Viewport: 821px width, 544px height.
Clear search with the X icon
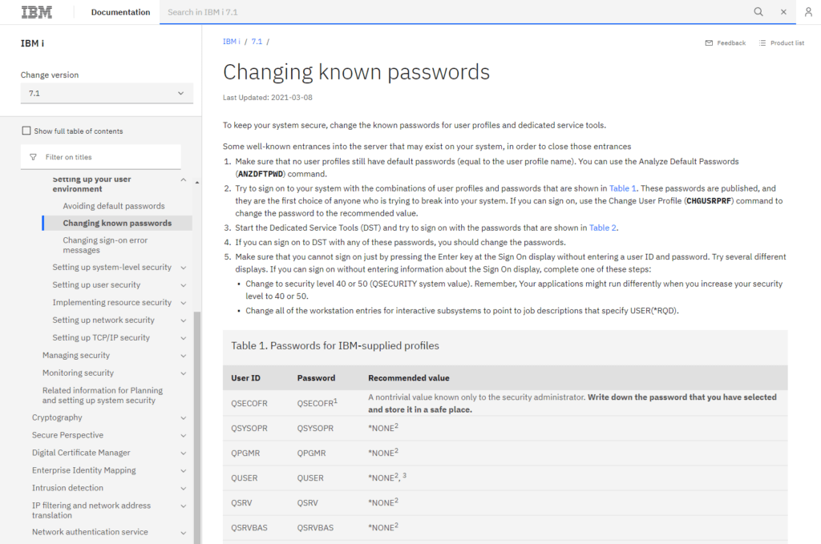coord(783,12)
